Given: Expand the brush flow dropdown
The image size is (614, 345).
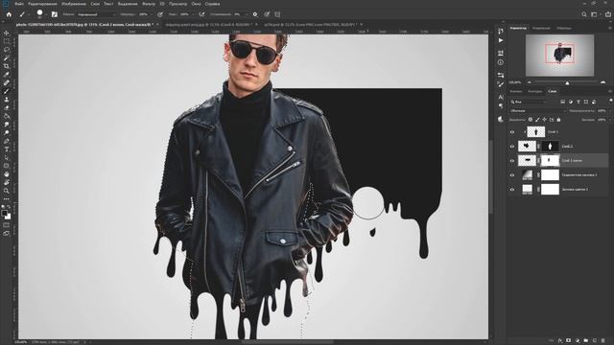Looking at the screenshot, I should tap(192, 14).
